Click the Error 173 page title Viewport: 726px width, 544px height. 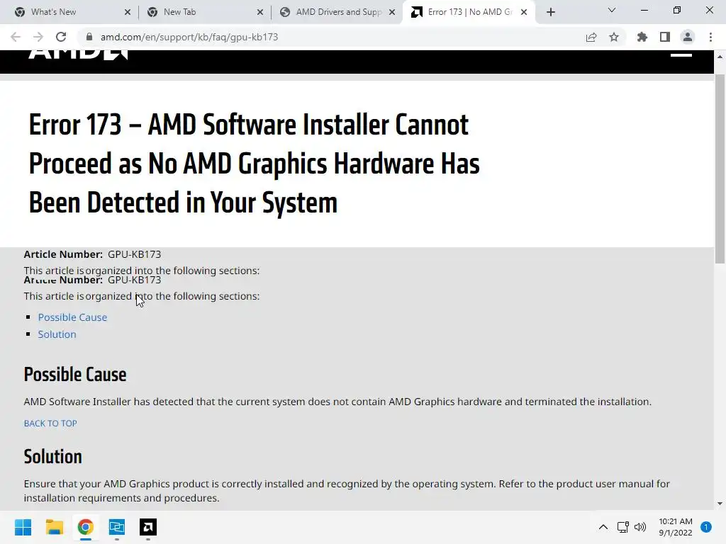click(254, 164)
